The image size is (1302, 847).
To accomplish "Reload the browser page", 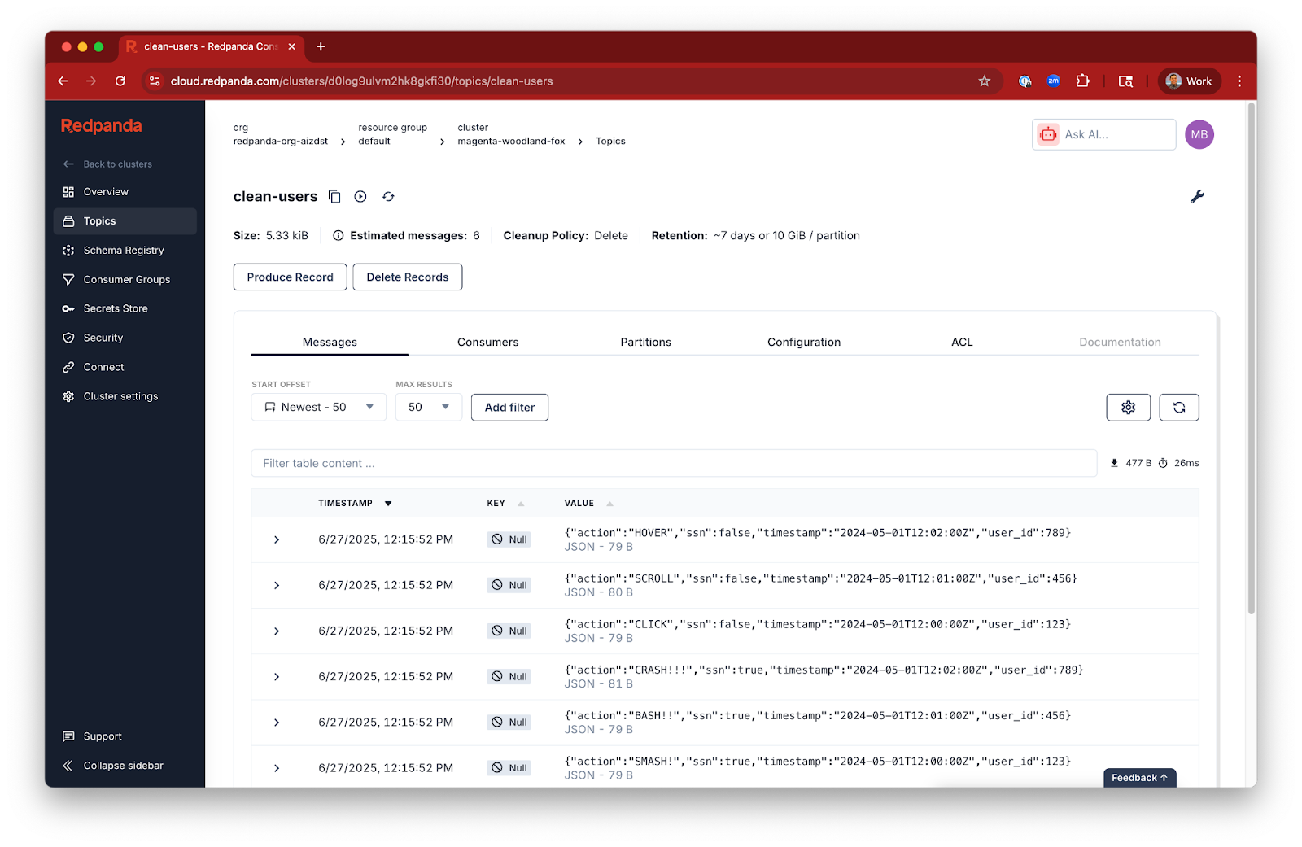I will point(120,81).
